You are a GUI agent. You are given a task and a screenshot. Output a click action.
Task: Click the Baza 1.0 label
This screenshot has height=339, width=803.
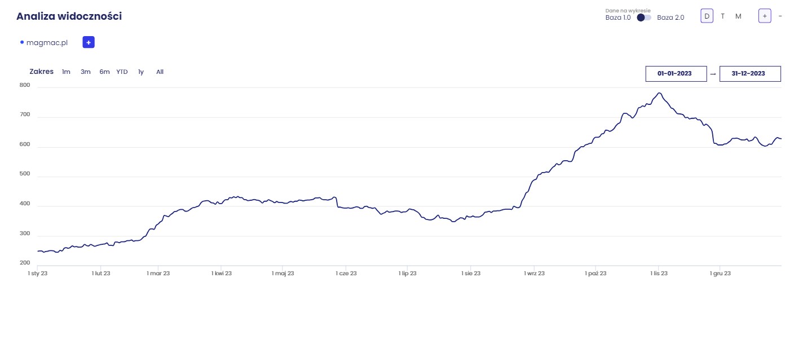[x=618, y=17]
